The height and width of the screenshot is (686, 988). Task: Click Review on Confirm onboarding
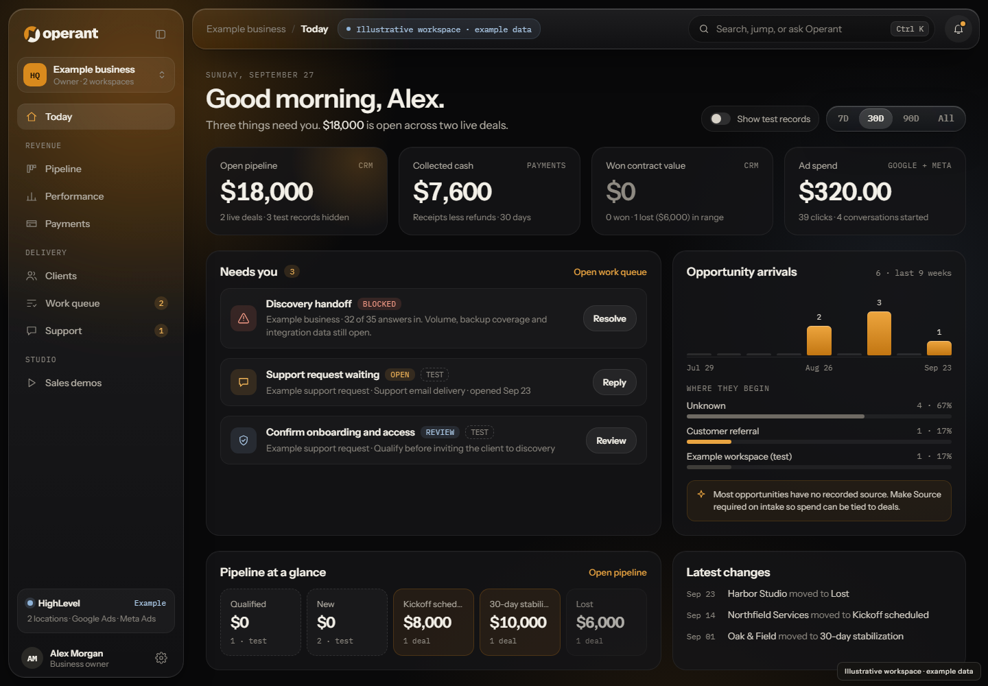coord(611,440)
